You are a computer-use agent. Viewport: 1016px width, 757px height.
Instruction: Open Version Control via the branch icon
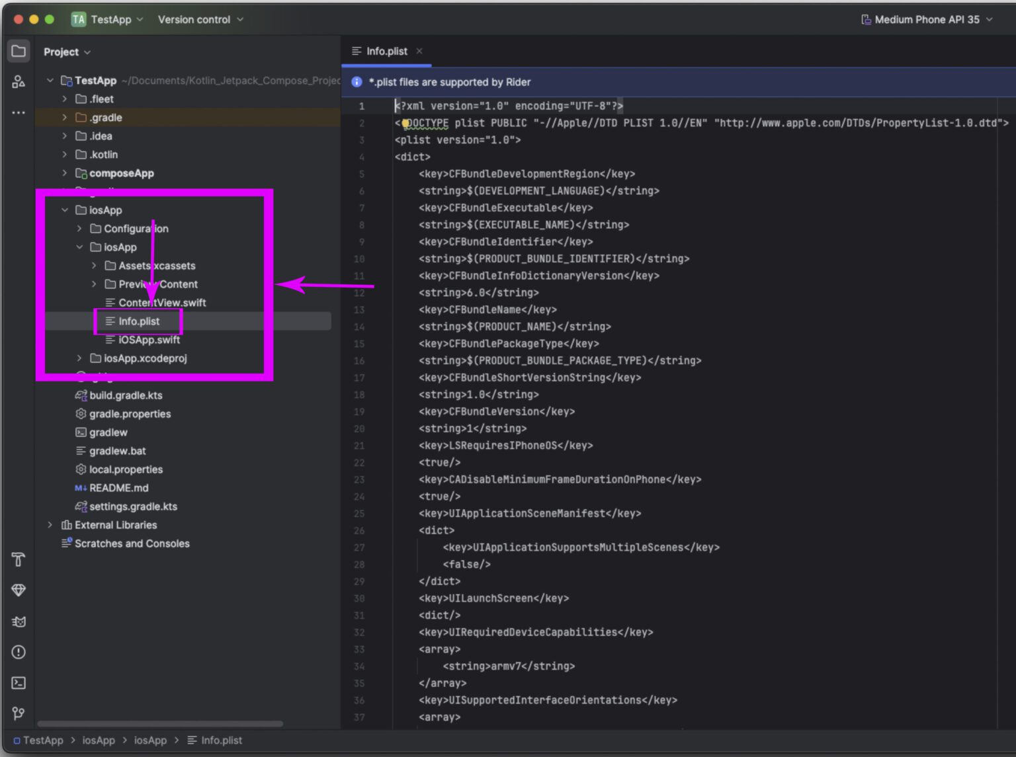tap(19, 714)
